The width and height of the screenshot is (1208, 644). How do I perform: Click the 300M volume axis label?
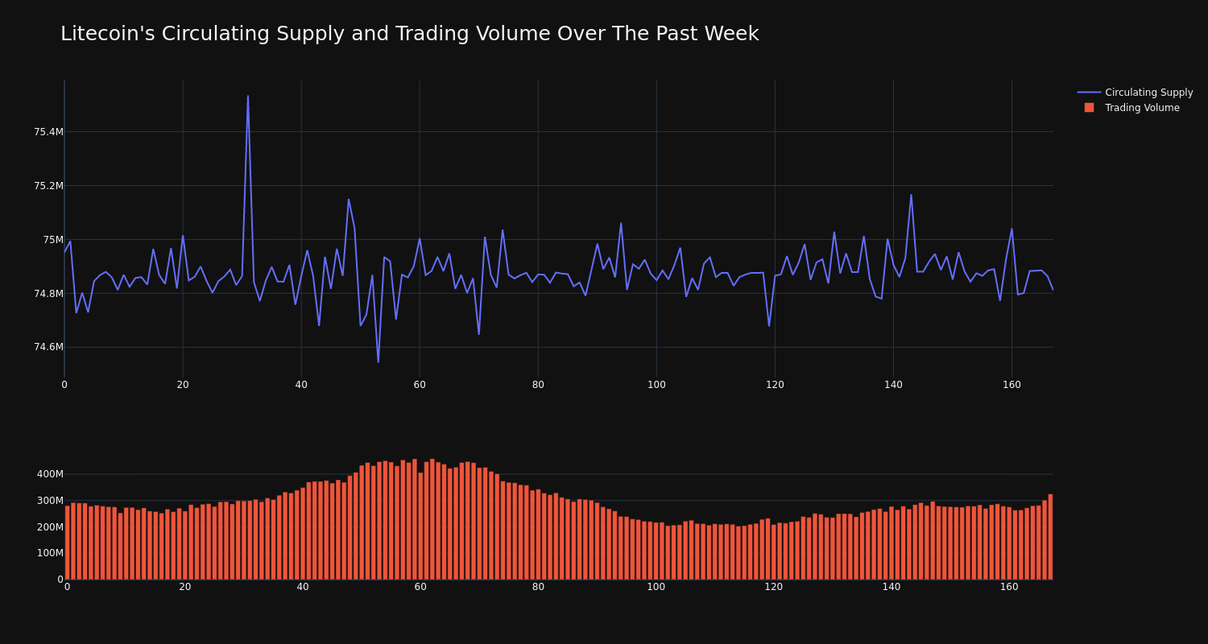pyautogui.click(x=50, y=501)
